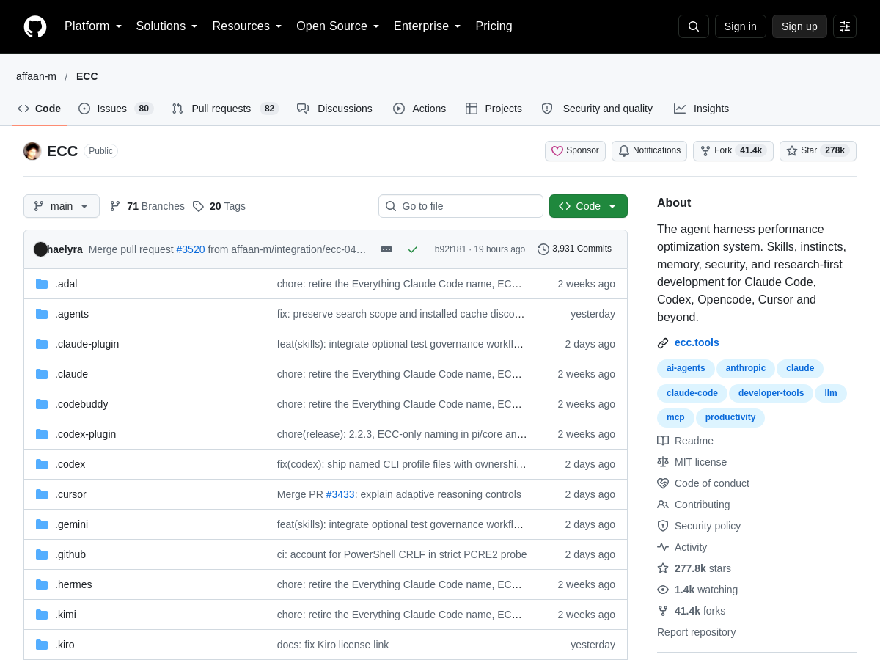Click the Readme book icon
Screen dimensions: 880x660
coord(663,441)
